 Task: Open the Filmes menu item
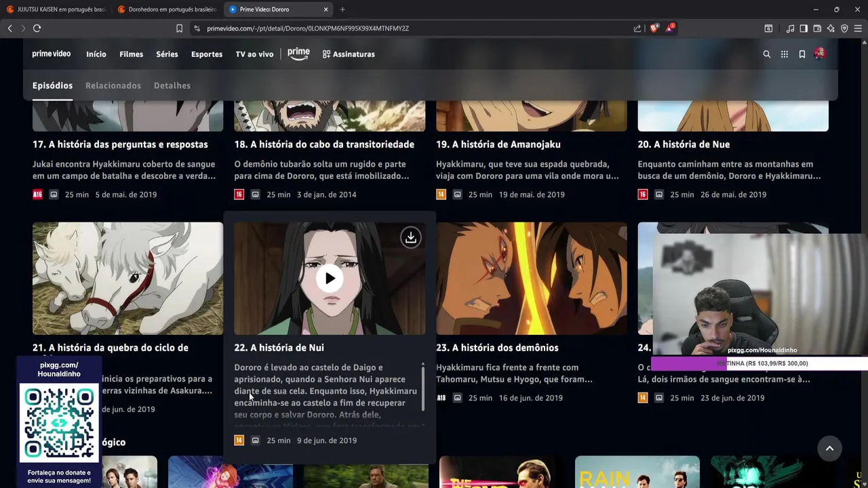[132, 54]
